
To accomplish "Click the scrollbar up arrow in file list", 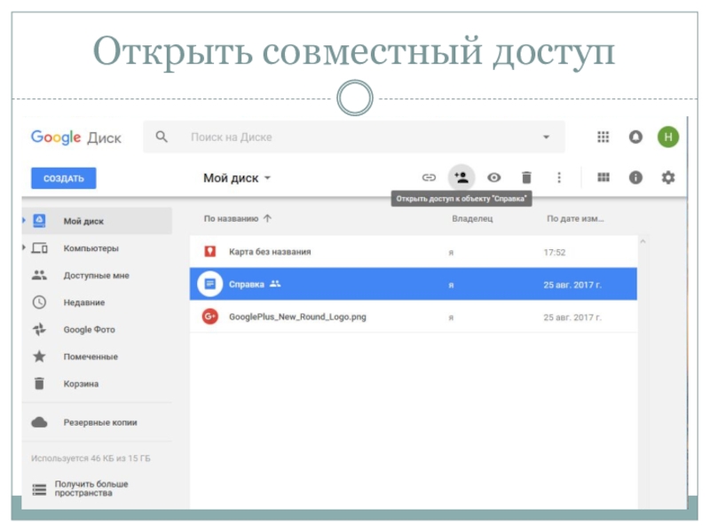I will pyautogui.click(x=643, y=241).
